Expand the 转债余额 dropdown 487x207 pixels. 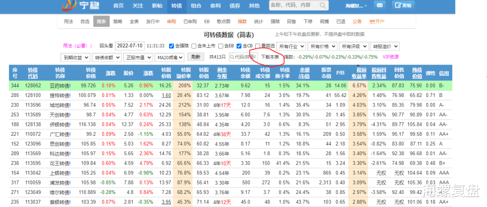coord(106,57)
